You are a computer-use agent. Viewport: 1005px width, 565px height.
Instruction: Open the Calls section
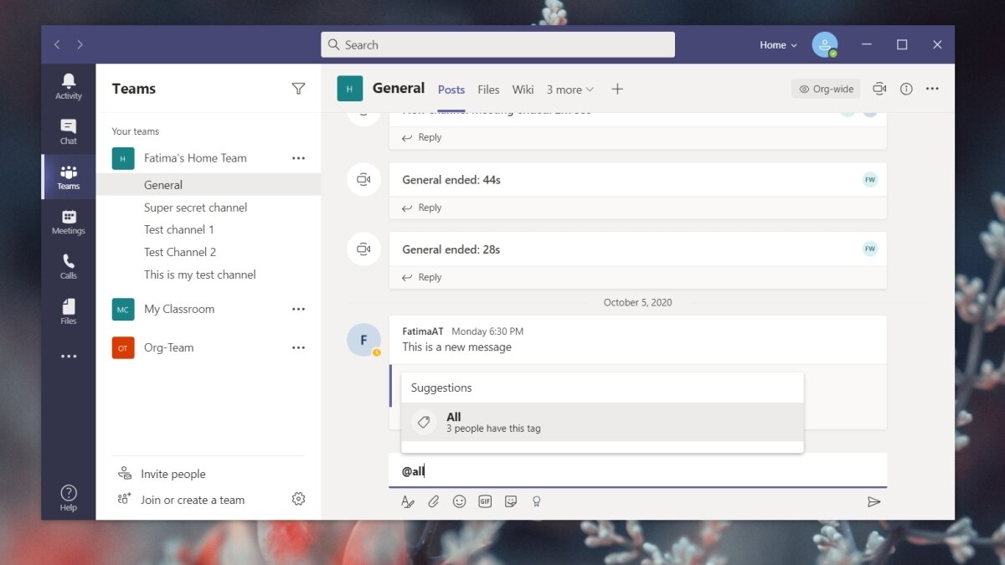[69, 266]
